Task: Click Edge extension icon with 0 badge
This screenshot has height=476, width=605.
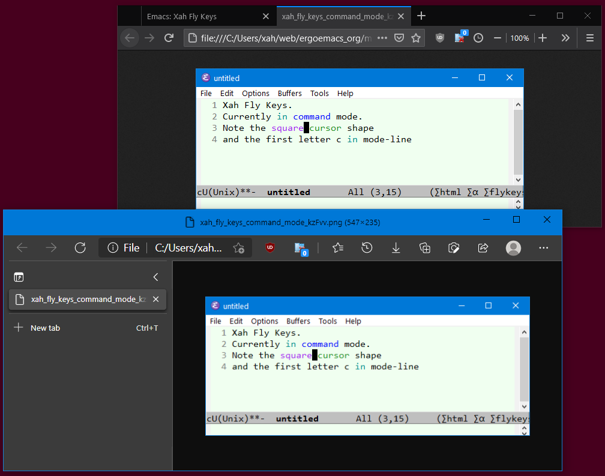Action: 301,249
